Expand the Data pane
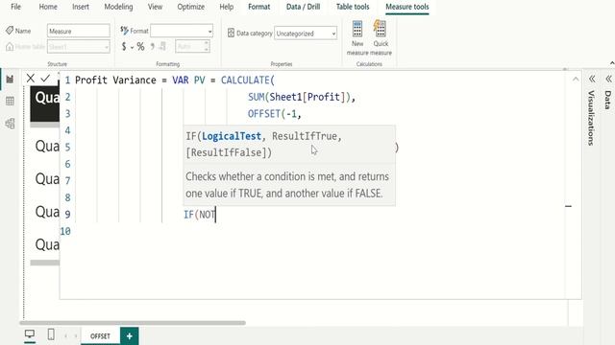Viewport: 615px width, 345px height. click(608, 79)
